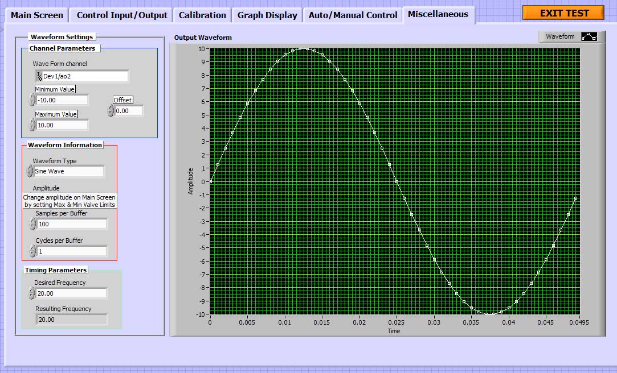This screenshot has height=373, width=617.
Task: Edit the Samples per Buffer value 100
Action: coord(72,224)
